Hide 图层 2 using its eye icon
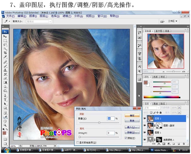Viewport: 191px width, 154px height. click(145, 118)
